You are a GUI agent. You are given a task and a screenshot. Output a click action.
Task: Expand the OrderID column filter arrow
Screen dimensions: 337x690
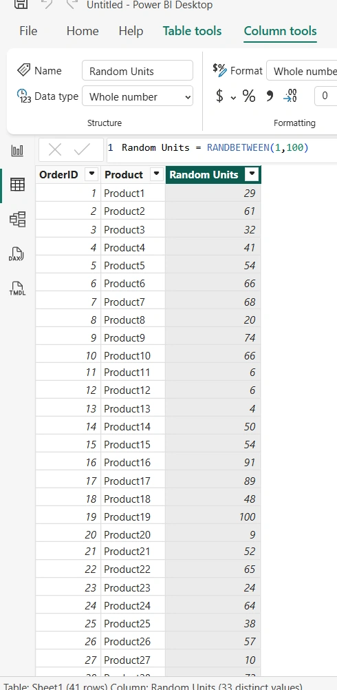point(91,174)
